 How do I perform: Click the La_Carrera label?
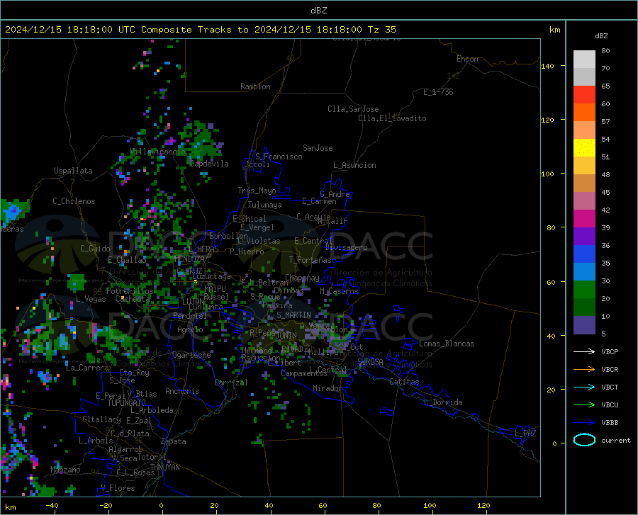[x=87, y=368]
